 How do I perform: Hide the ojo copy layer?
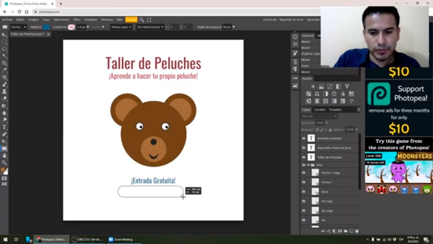tap(303, 211)
